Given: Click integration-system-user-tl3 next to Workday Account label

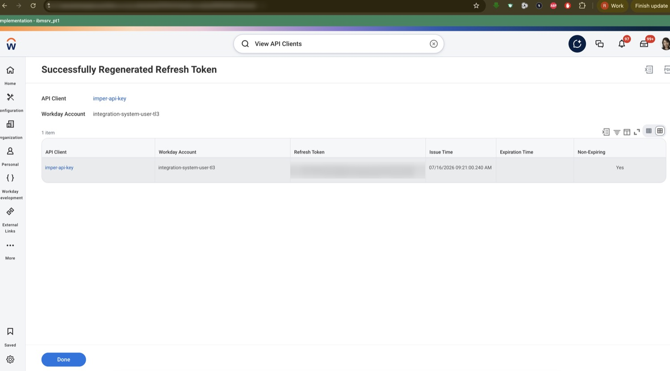Looking at the screenshot, I should (126, 114).
